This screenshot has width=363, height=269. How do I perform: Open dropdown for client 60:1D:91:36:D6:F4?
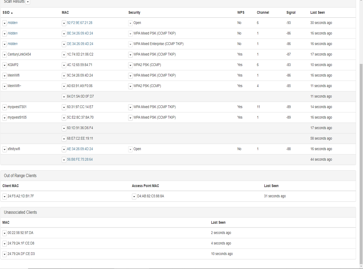point(64,128)
